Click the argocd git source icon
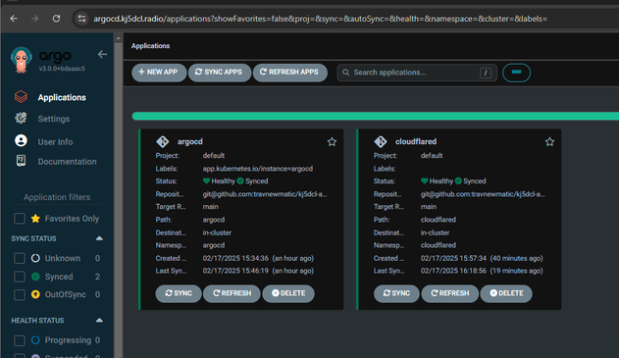The width and height of the screenshot is (619, 358). pos(162,141)
